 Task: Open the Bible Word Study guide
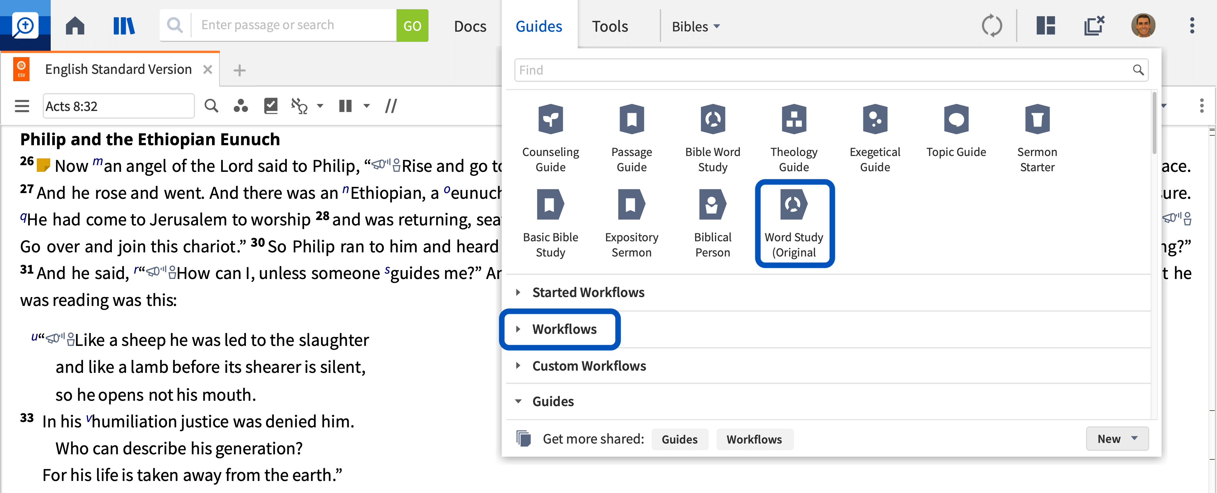pos(712,138)
